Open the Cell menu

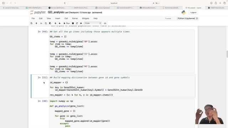(x=66, y=18)
